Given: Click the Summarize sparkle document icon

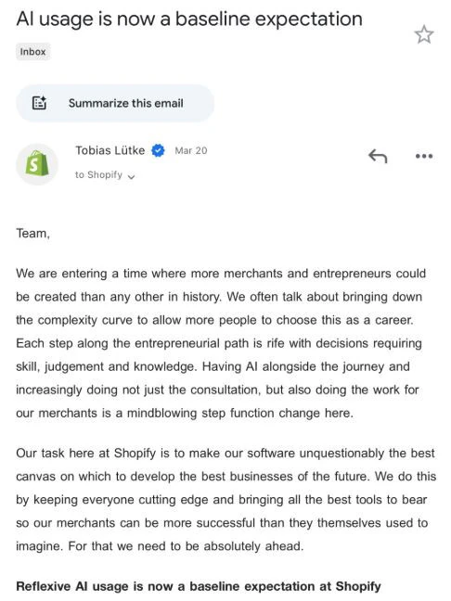Looking at the screenshot, I should 39,103.
